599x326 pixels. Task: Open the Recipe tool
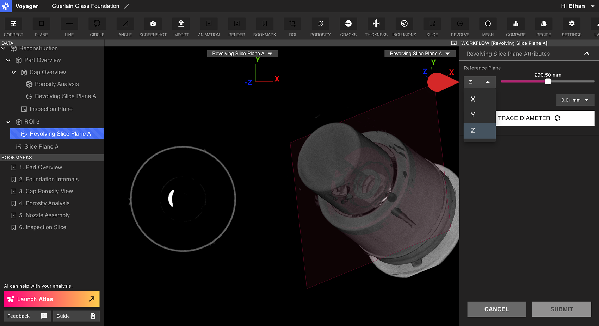(544, 27)
